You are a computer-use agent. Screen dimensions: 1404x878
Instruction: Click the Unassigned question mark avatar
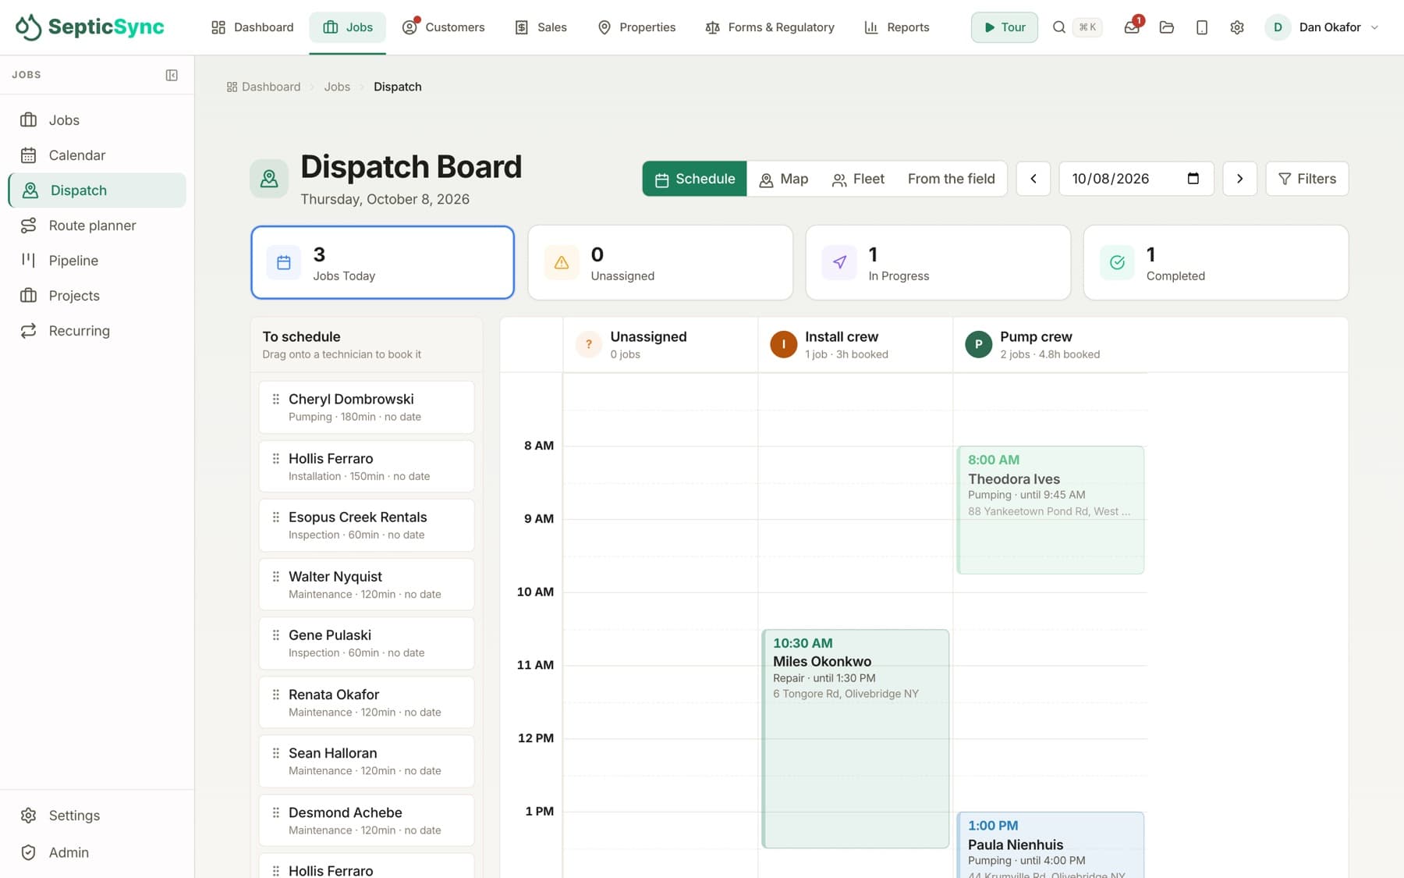[x=588, y=344]
